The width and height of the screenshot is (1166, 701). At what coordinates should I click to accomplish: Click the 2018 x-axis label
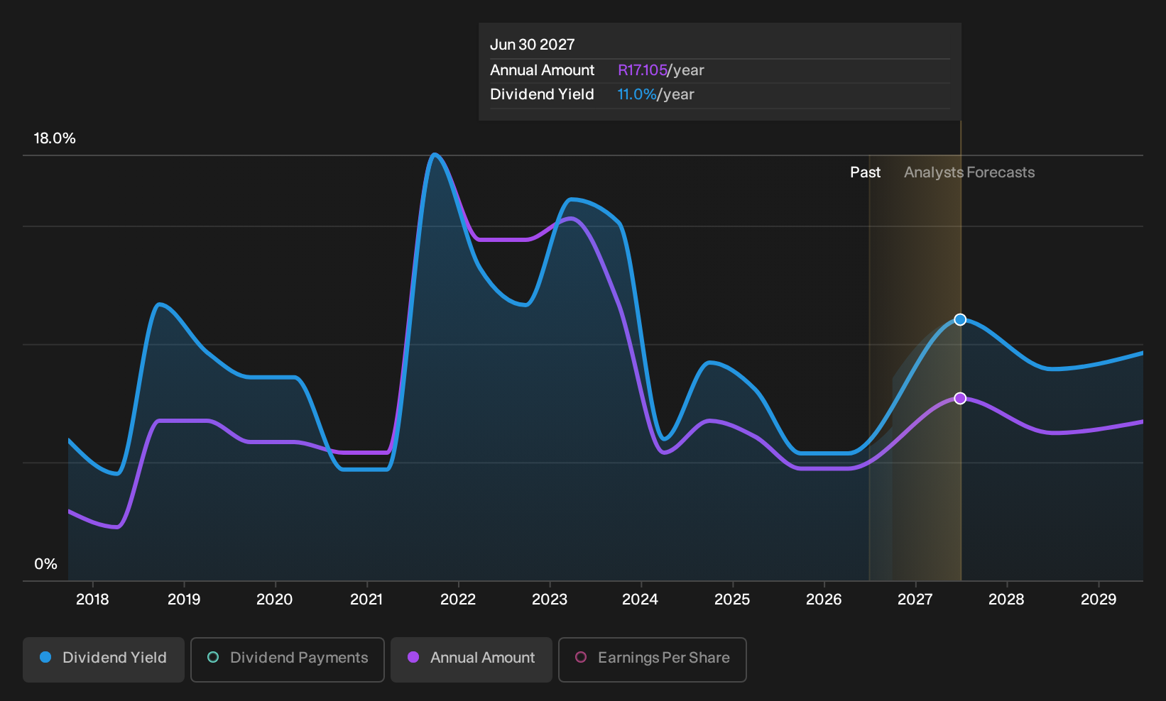tap(92, 600)
